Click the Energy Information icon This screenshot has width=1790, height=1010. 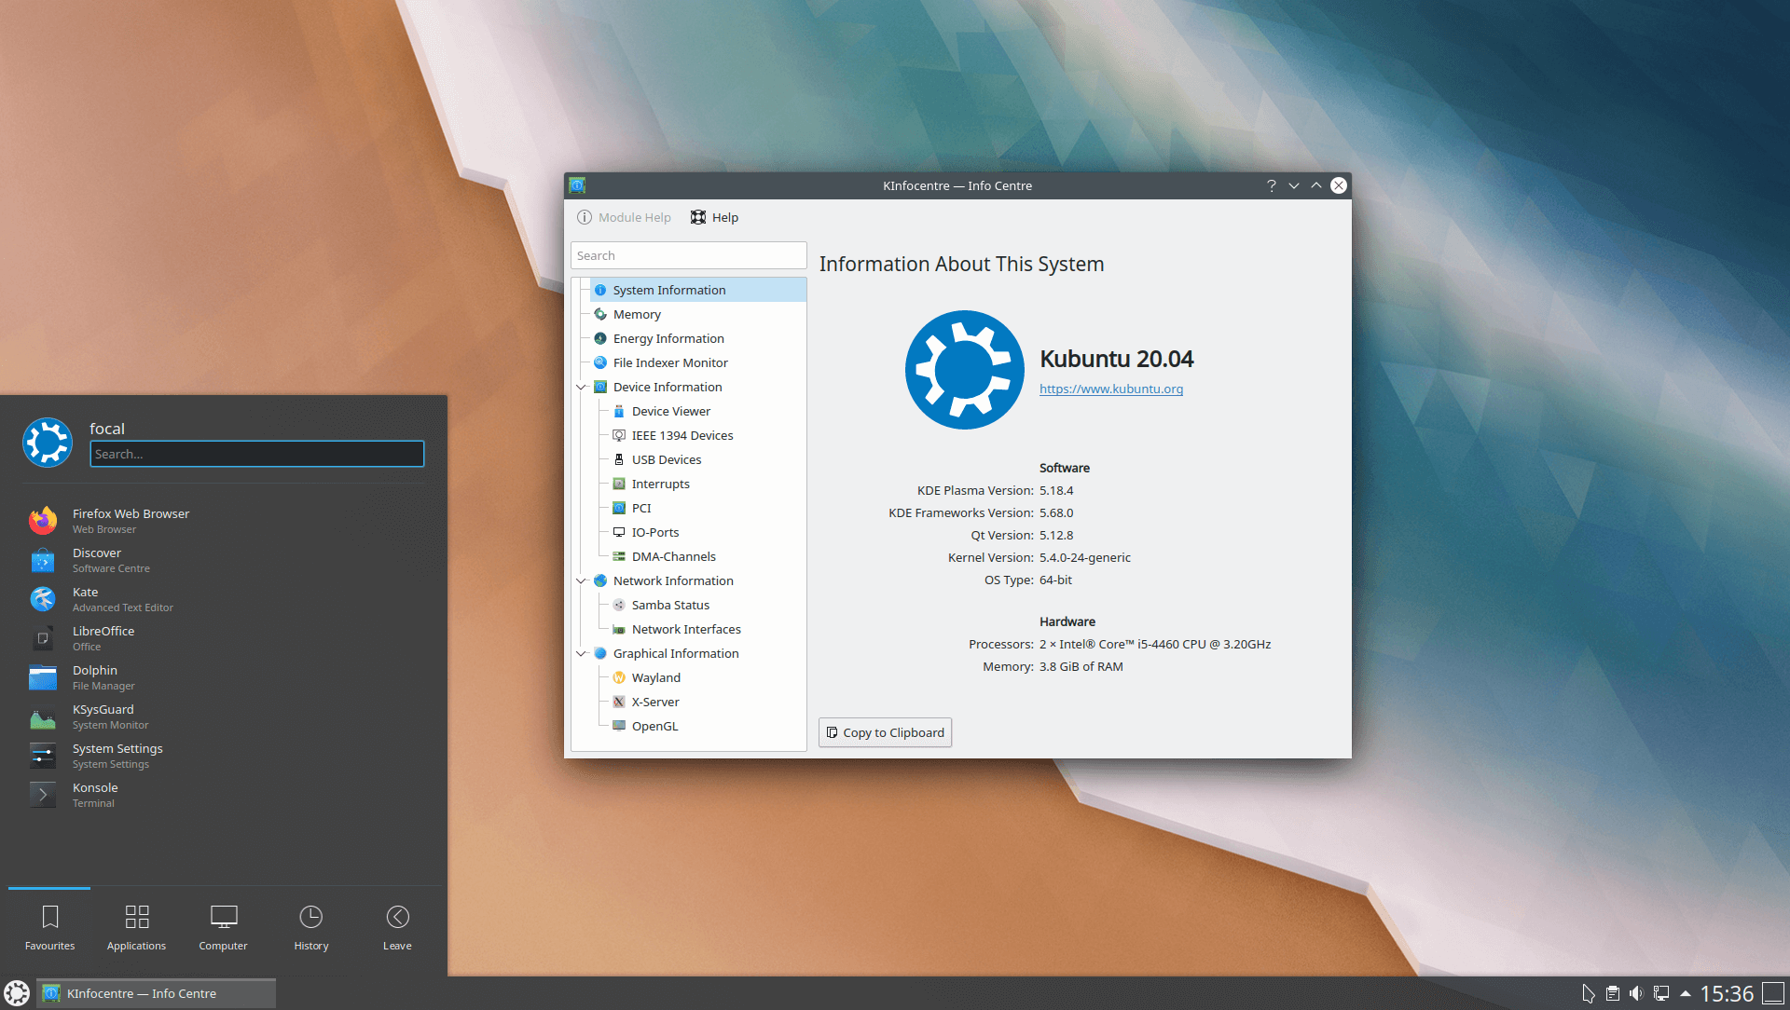[x=601, y=338]
